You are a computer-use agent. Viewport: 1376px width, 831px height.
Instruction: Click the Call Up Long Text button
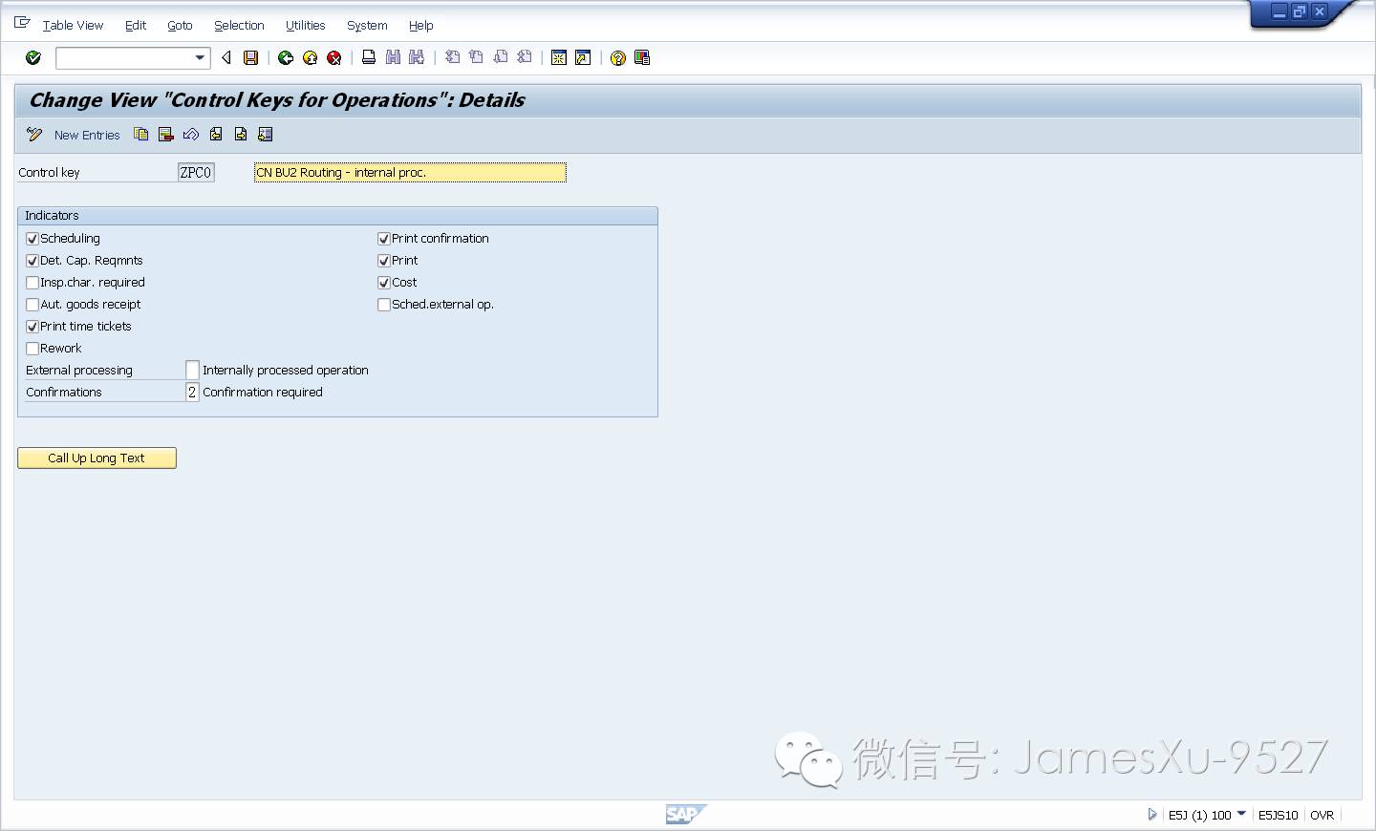coord(97,458)
